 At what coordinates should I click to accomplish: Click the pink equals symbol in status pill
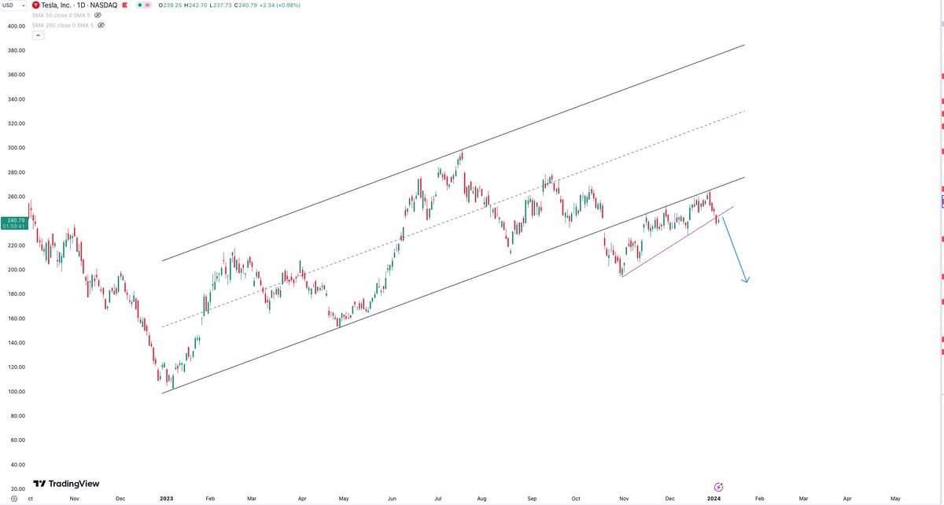pos(147,5)
